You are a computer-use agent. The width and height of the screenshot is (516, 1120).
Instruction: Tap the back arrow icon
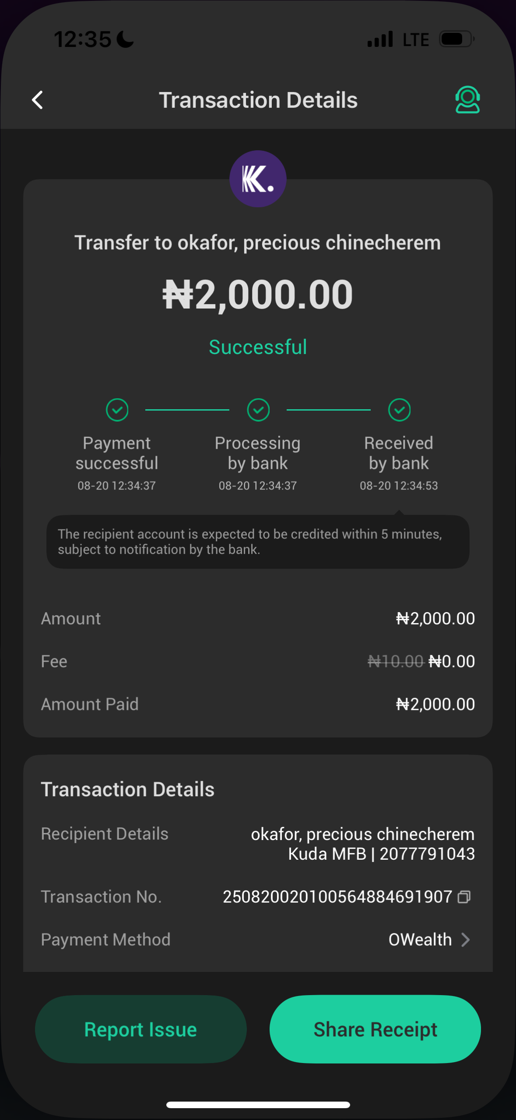[38, 100]
